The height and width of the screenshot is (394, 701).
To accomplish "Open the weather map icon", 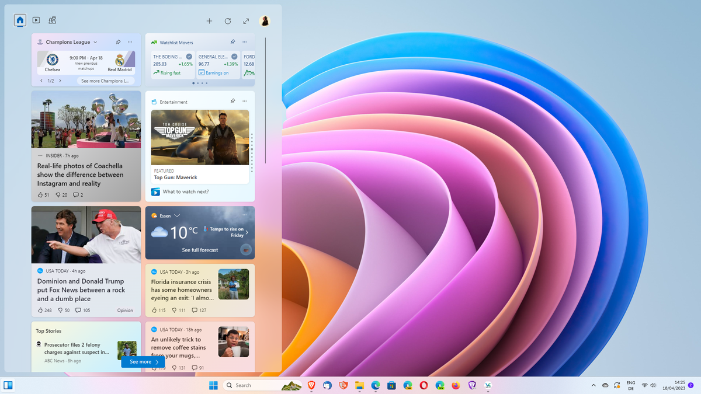I will 246,250.
